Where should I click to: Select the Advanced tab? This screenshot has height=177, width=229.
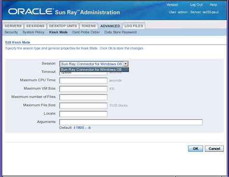[x=110, y=26]
